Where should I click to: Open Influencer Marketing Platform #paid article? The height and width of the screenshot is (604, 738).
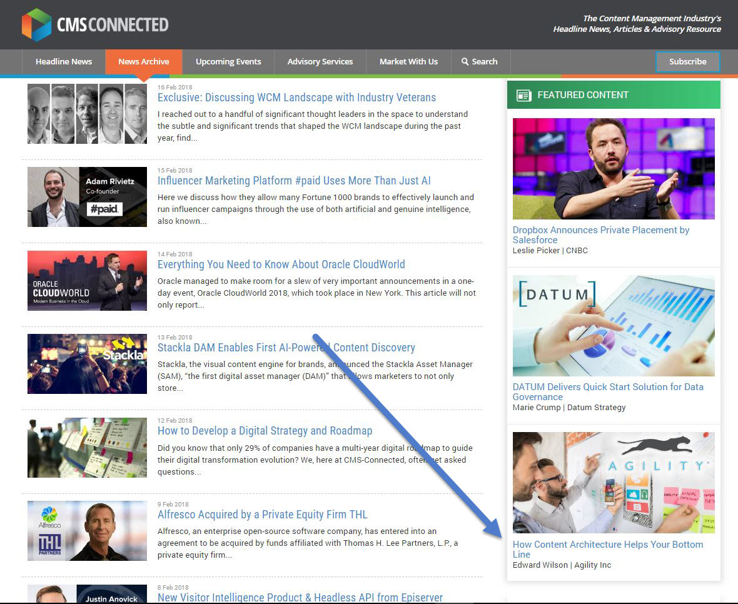(294, 181)
